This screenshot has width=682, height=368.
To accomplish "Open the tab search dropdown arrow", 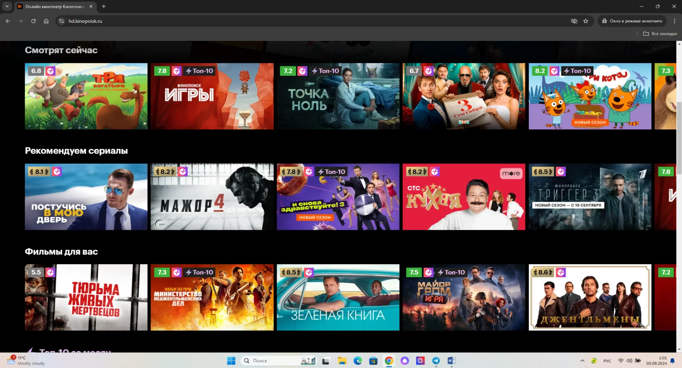I will (7, 6).
